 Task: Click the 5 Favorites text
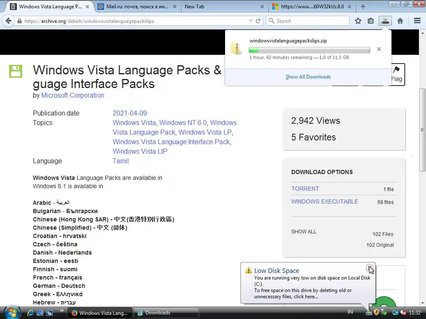click(314, 137)
